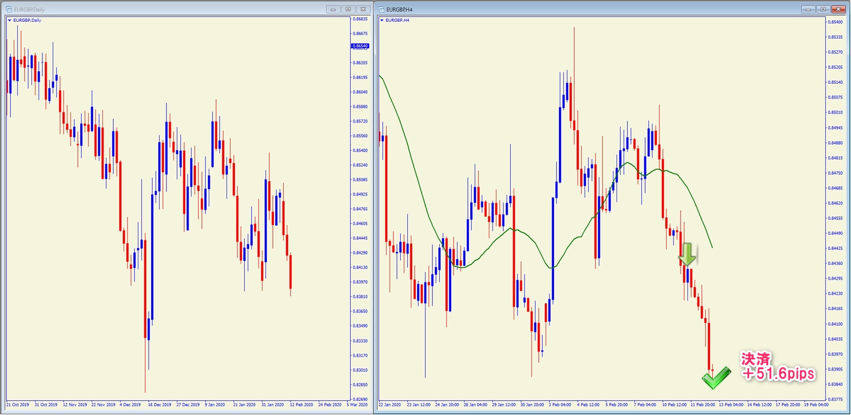Click time label 3 Feb 04:00 on H4 chart
Image resolution: width=851 pixels, height=415 pixels.
tap(560, 405)
